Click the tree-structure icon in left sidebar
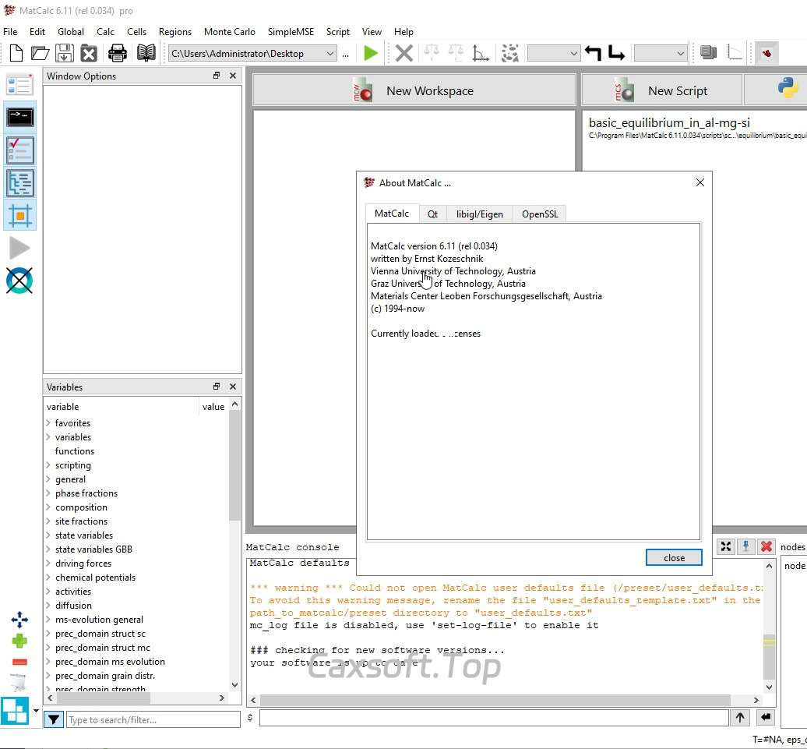 click(19, 183)
